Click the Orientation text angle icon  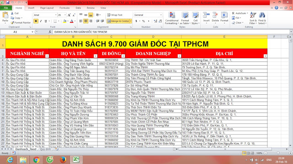click(x=98, y=15)
